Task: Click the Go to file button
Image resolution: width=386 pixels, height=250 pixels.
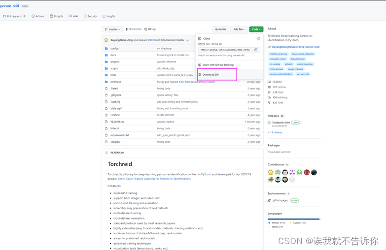Action: point(220,29)
